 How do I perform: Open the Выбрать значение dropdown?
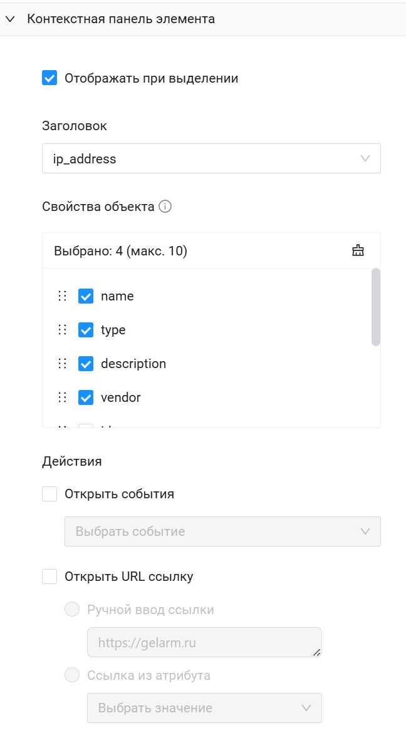(x=204, y=708)
